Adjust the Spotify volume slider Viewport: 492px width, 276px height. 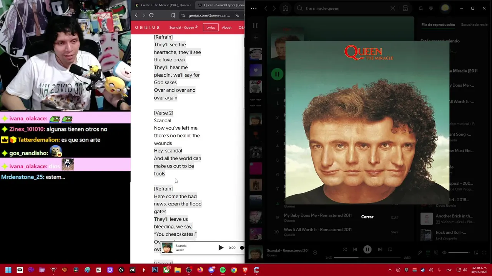459,253
